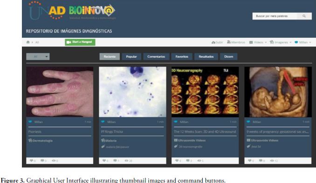Switch to the Popular tab

pyautogui.click(x=131, y=56)
